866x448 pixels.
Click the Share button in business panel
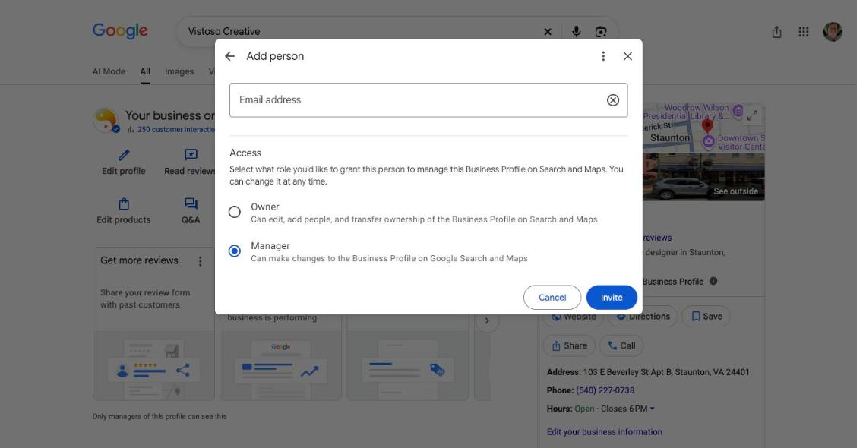(570, 346)
